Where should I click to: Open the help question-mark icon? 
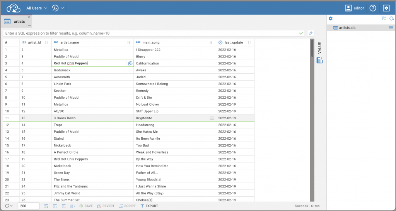click(x=373, y=8)
